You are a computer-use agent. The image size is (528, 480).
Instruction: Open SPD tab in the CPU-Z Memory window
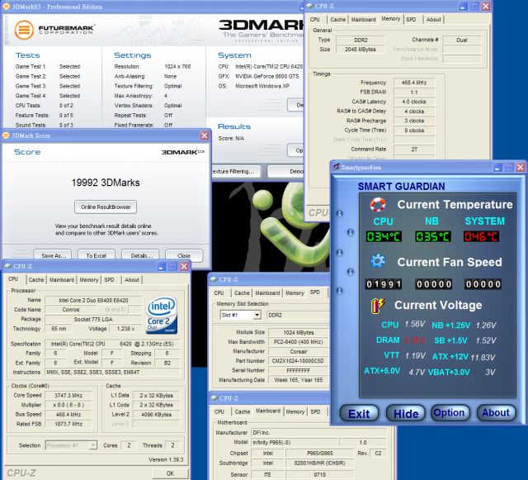point(411,20)
